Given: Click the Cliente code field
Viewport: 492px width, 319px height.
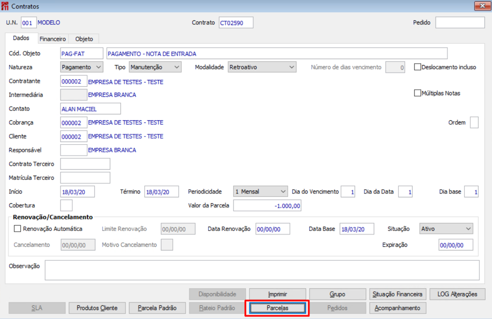Looking at the screenshot, I should click(x=73, y=136).
